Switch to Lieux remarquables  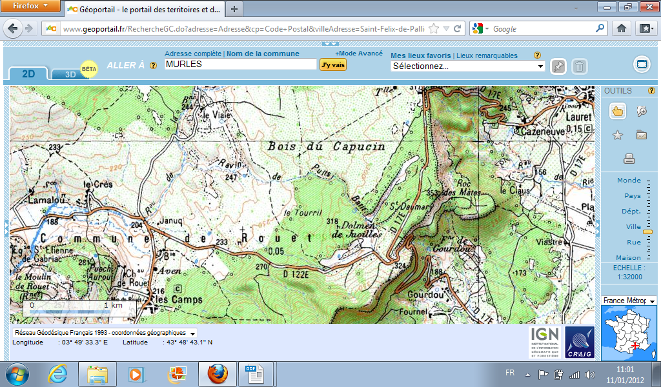point(487,55)
